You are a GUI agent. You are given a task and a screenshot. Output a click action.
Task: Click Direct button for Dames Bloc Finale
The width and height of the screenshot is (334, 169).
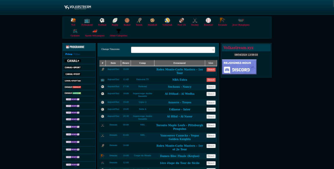click(x=211, y=156)
